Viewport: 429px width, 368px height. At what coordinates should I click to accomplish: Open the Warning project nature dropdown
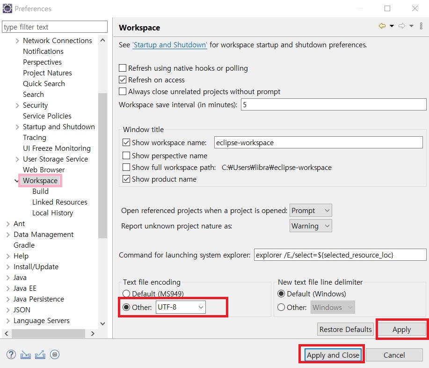point(311,226)
